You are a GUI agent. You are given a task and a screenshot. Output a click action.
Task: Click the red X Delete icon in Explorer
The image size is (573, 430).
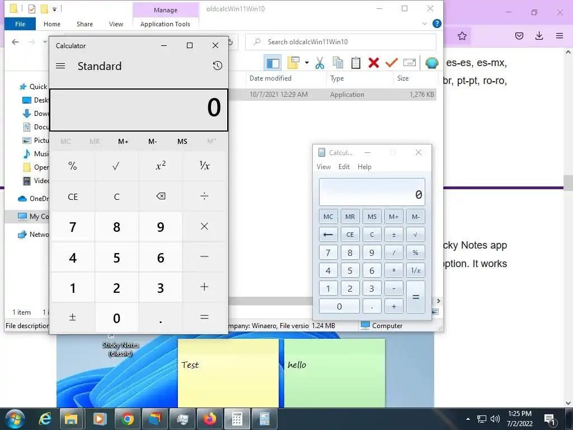[373, 63]
